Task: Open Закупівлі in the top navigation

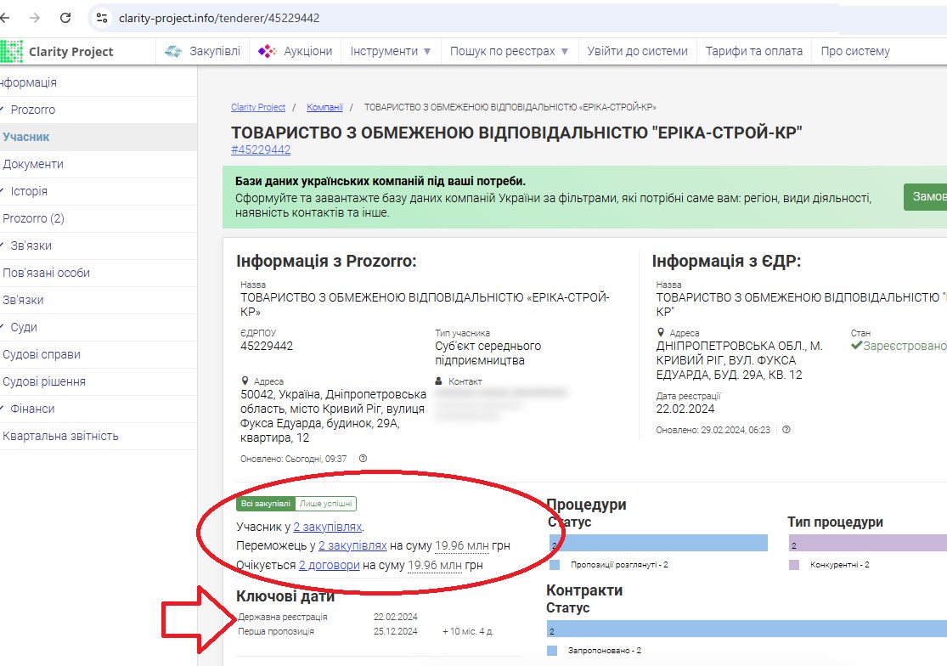Action: [x=203, y=51]
